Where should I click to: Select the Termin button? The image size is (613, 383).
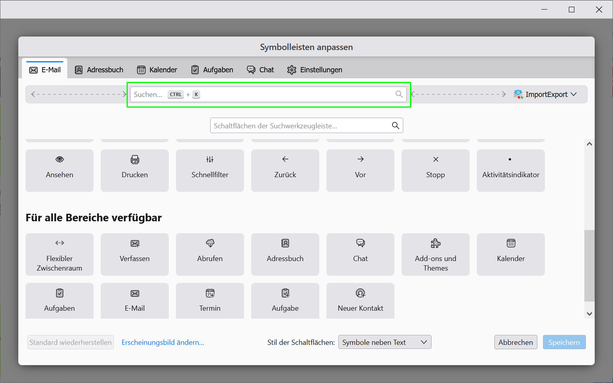[210, 301]
